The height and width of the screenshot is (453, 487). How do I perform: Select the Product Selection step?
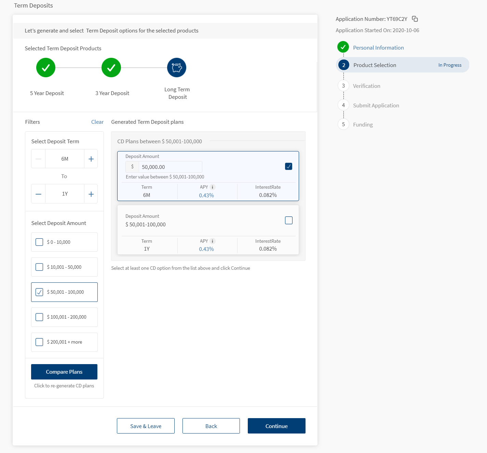[375, 65]
